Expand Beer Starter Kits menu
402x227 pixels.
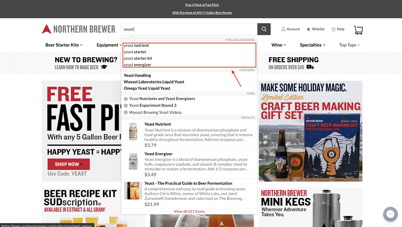(x=64, y=45)
